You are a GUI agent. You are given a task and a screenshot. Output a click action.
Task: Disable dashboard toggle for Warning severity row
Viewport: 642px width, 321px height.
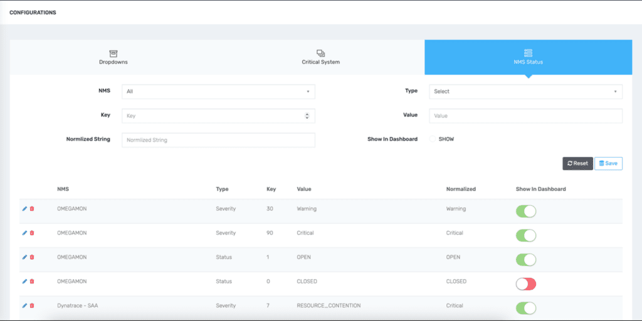tap(526, 211)
